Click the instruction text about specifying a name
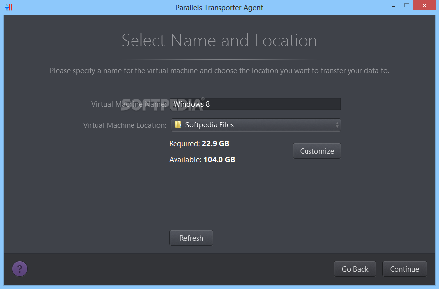This screenshot has width=439, height=289. [x=219, y=71]
